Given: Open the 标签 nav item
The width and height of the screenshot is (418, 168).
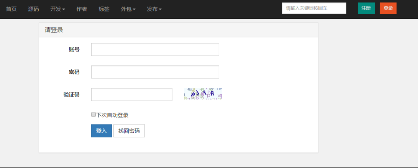Looking at the screenshot, I should point(104,9).
